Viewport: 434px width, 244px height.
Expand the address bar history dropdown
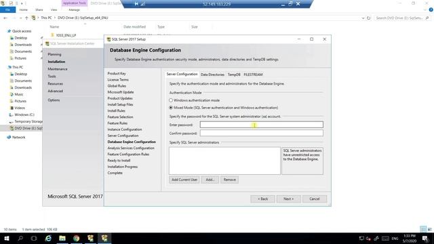363,18
